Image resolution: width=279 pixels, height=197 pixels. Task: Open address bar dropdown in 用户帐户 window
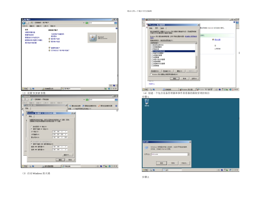coord(84,23)
